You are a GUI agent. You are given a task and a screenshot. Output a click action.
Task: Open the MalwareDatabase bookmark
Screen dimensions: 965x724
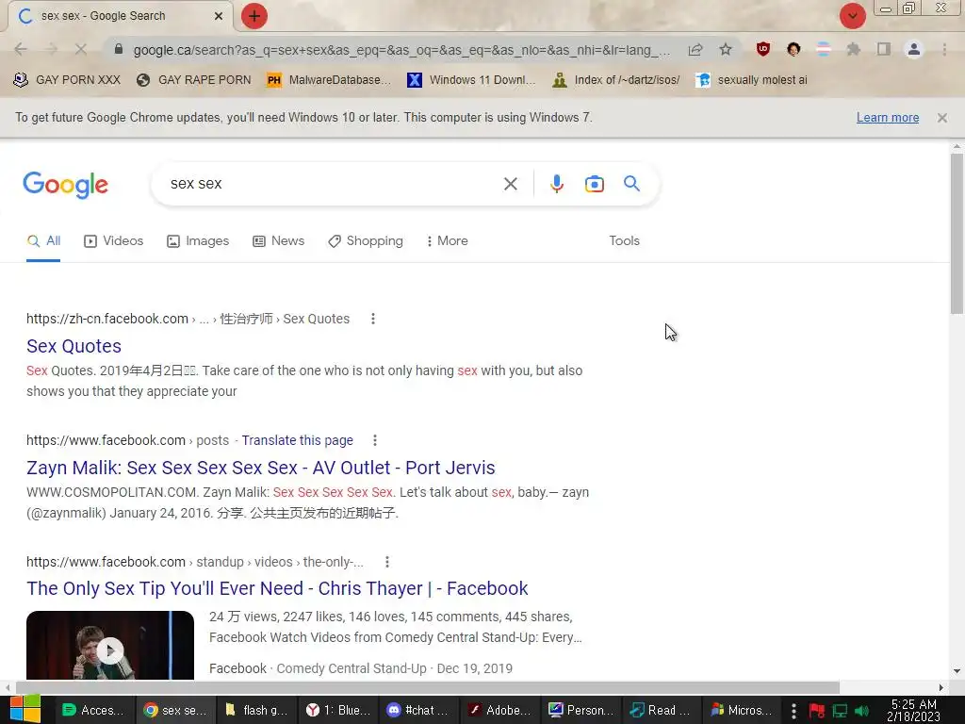pyautogui.click(x=329, y=80)
